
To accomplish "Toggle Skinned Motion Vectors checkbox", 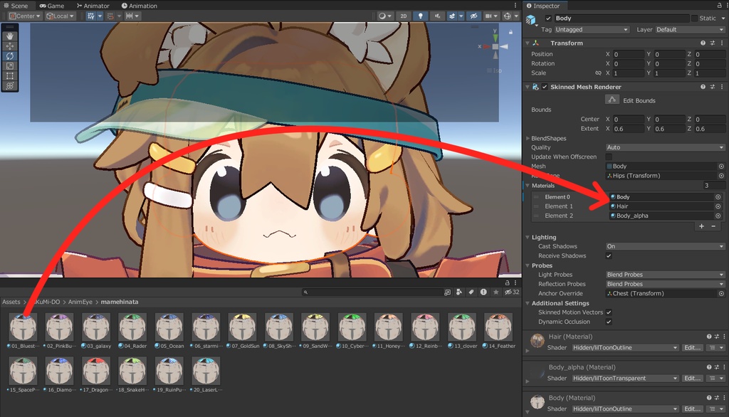I will [609, 312].
